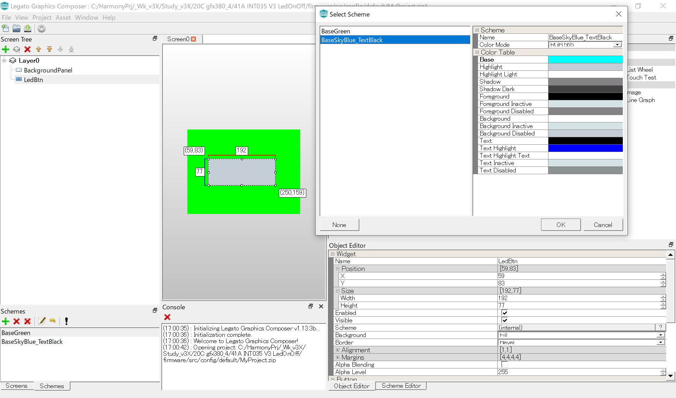676x398 pixels.
Task: Uncheck the Visible checkbox for LedBtn
Action: 504,320
